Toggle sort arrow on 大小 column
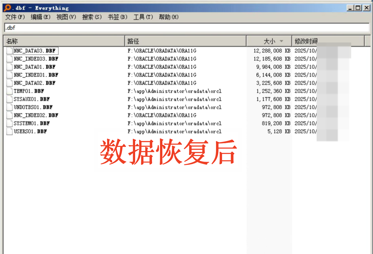 (281, 41)
